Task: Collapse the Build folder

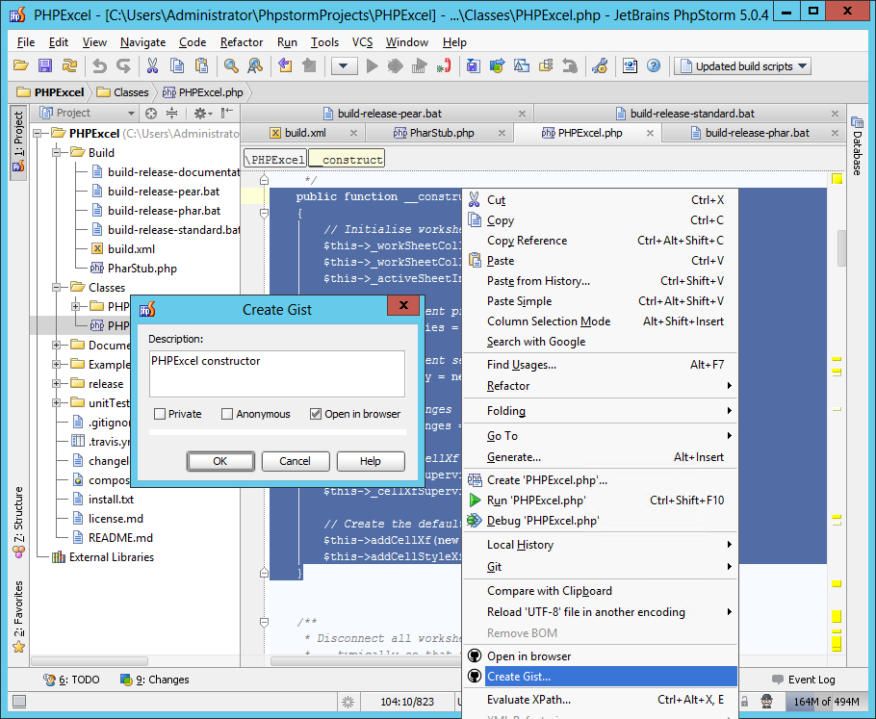Action: point(57,152)
